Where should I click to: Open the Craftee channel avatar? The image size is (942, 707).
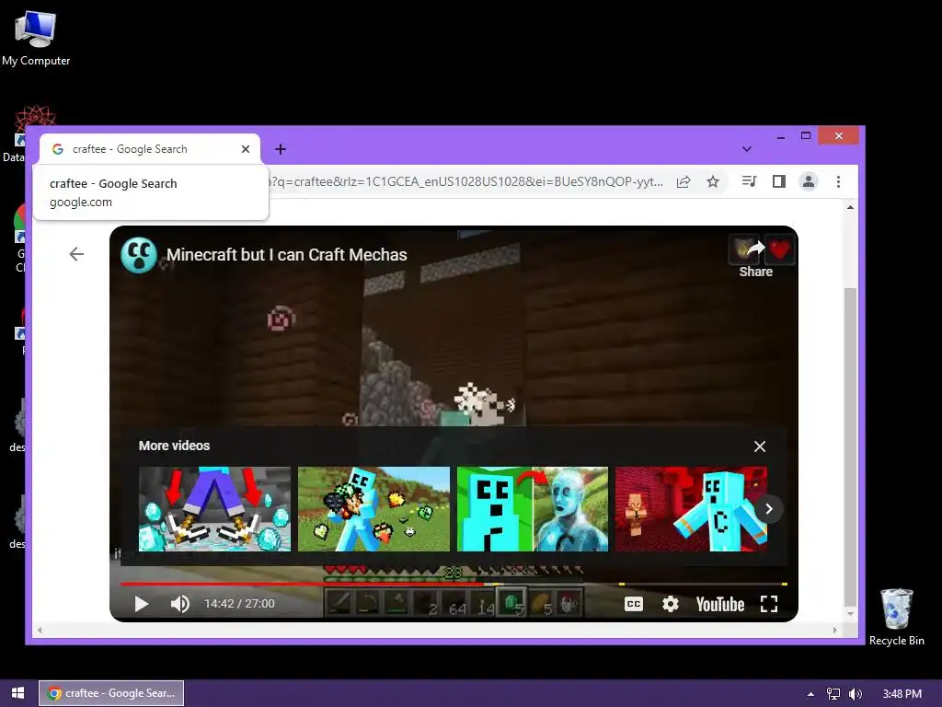coord(139,255)
